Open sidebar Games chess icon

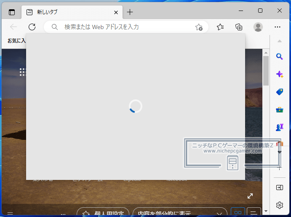coord(280,127)
